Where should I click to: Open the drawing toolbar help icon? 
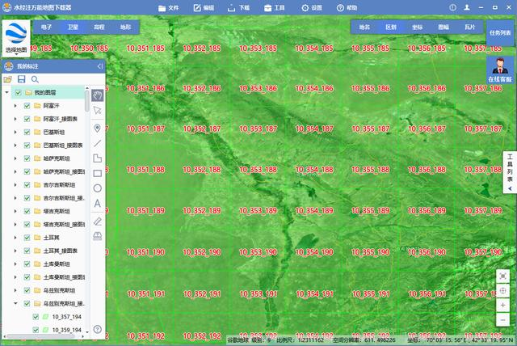[97, 329]
